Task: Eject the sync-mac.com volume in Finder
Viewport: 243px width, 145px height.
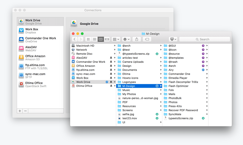Action: click(x=111, y=74)
